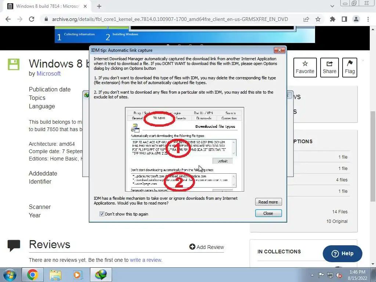Toggle the Chrome side panel icon
Screen dimensions: 376x282
tap(344, 19)
